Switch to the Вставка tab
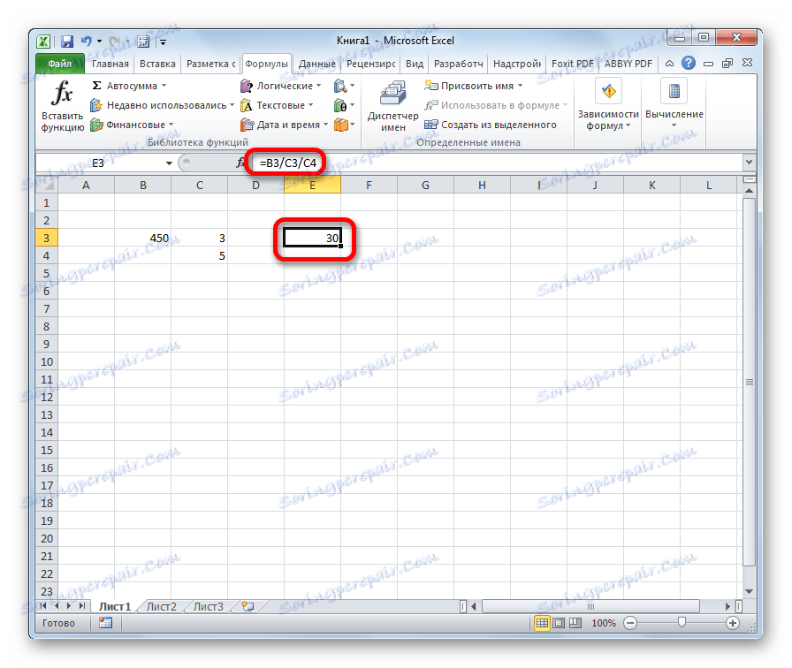Viewport: 792px width, 668px height. 157,65
